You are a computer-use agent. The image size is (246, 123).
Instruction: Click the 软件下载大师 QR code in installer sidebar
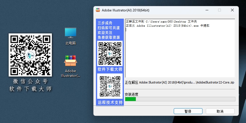tap(110, 53)
